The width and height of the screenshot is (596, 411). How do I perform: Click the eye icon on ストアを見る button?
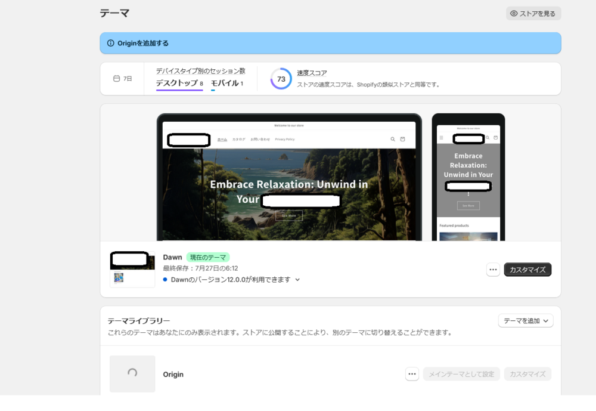tap(514, 13)
